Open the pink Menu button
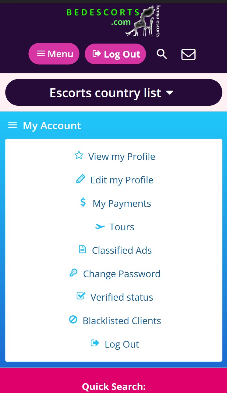The width and height of the screenshot is (227, 393). coord(54,54)
